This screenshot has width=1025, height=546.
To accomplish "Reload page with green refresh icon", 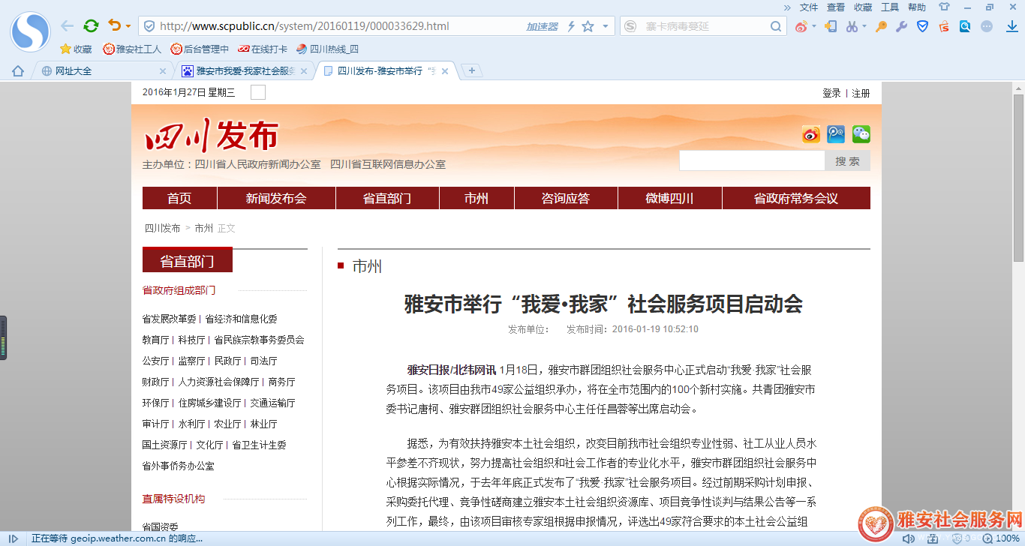I will (91, 25).
